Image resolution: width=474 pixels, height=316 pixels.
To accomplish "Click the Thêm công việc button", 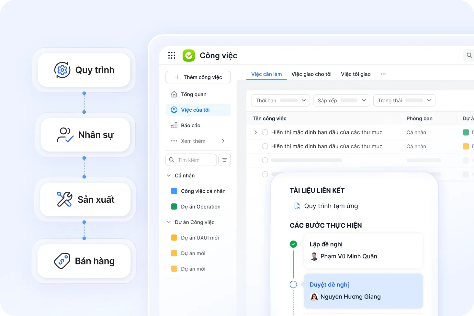I will pos(198,77).
